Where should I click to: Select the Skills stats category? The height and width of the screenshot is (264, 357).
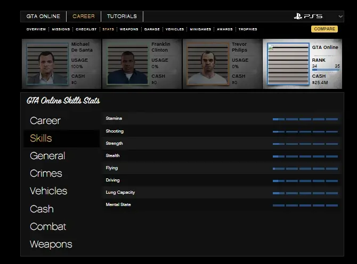pos(41,138)
